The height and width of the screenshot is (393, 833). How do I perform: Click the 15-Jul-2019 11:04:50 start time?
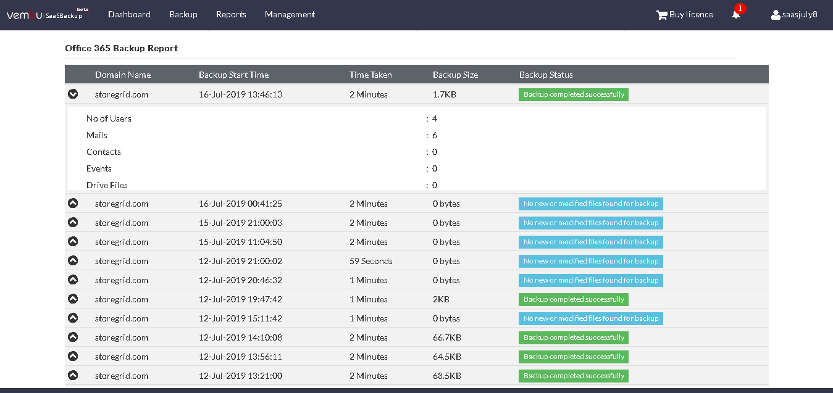(240, 242)
